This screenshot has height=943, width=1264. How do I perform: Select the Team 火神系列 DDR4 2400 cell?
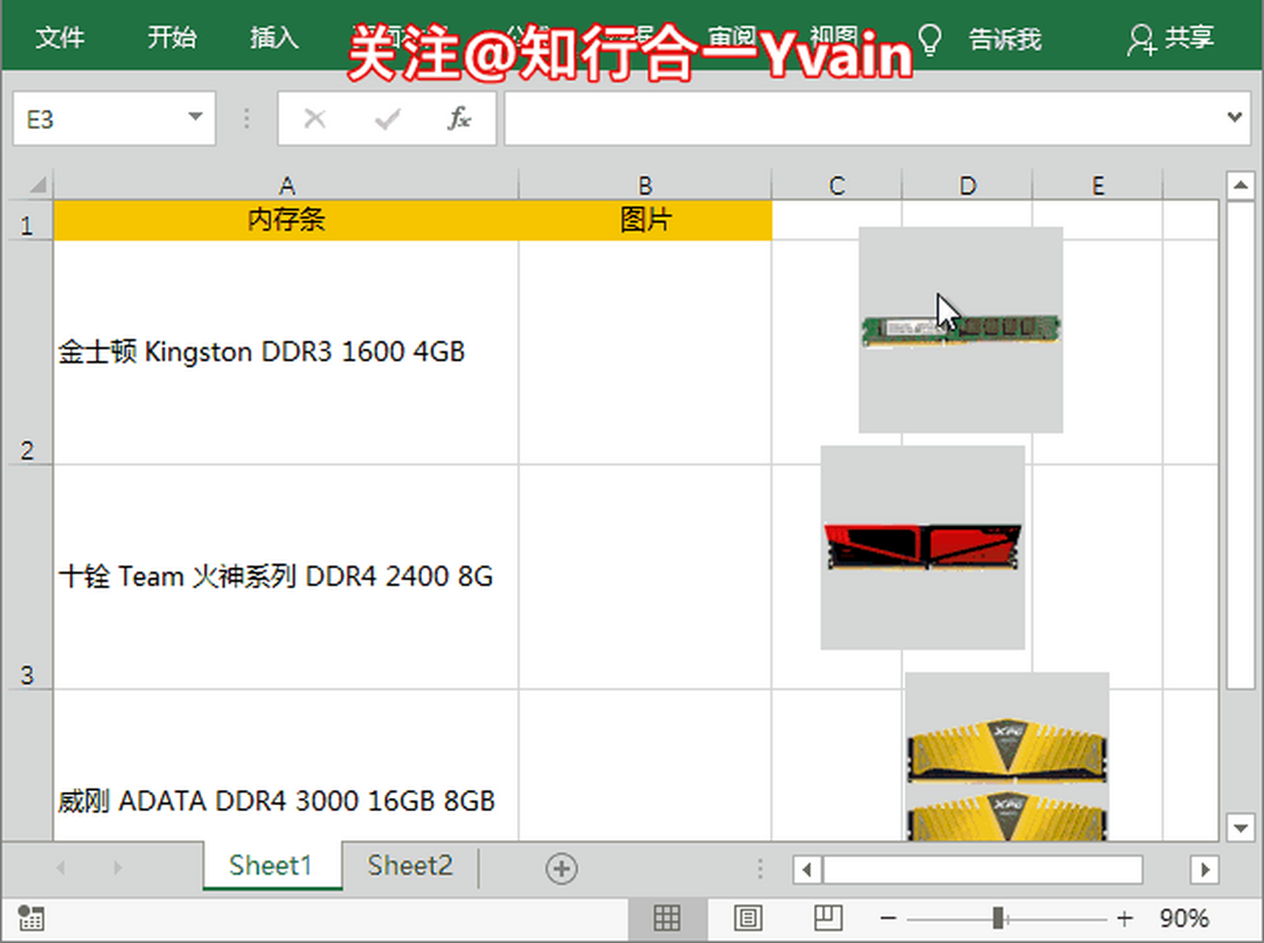pos(287,578)
